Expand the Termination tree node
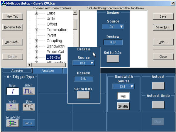The height and width of the screenshot is (132, 176). [36, 30]
